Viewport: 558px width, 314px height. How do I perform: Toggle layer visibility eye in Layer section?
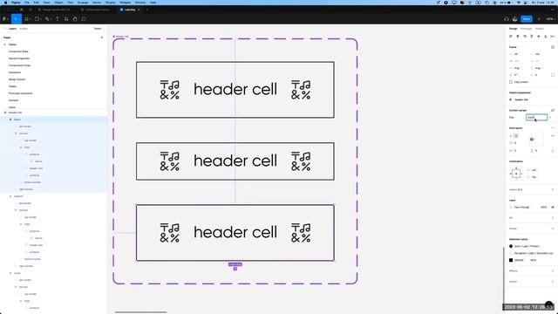pyautogui.click(x=553, y=208)
